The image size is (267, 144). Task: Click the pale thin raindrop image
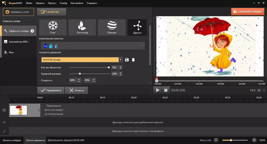pyautogui.click(x=56, y=46)
